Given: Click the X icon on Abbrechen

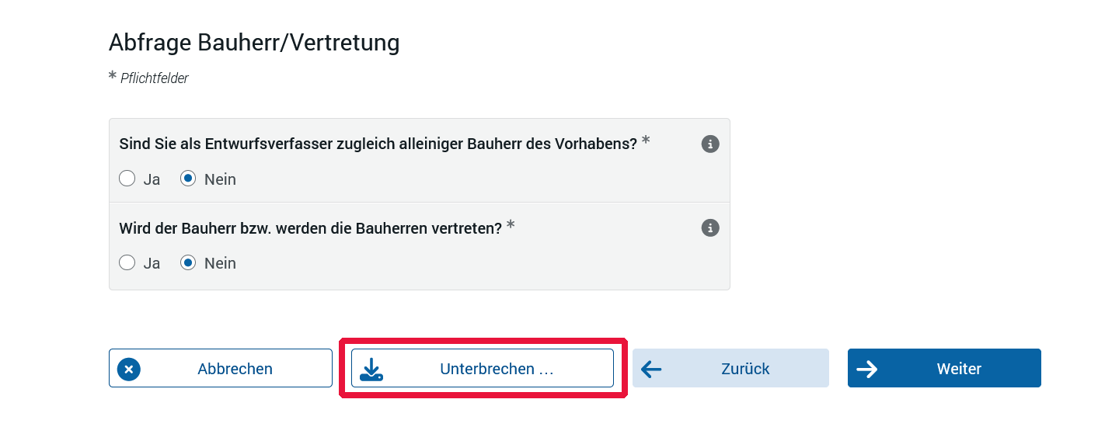Looking at the screenshot, I should [129, 369].
